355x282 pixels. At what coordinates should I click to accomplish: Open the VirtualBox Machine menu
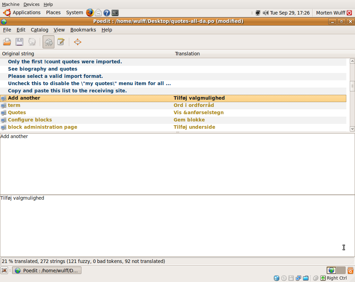11,4
